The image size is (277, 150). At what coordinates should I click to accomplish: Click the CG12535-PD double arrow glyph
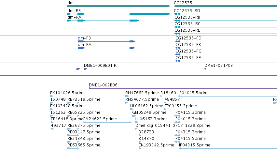pyautogui.click(x=177, y=41)
